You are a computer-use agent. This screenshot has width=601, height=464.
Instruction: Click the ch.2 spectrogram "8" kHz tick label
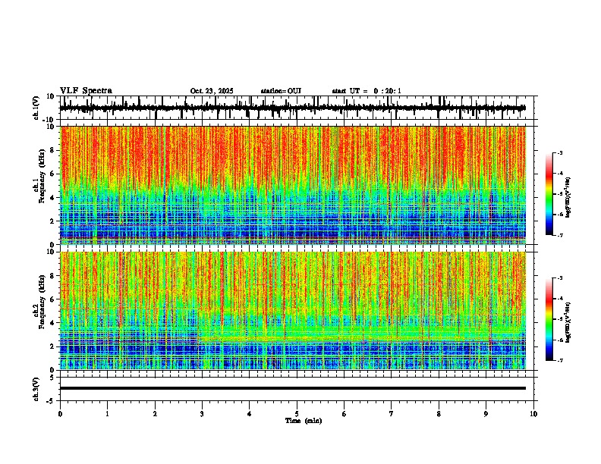click(52, 276)
